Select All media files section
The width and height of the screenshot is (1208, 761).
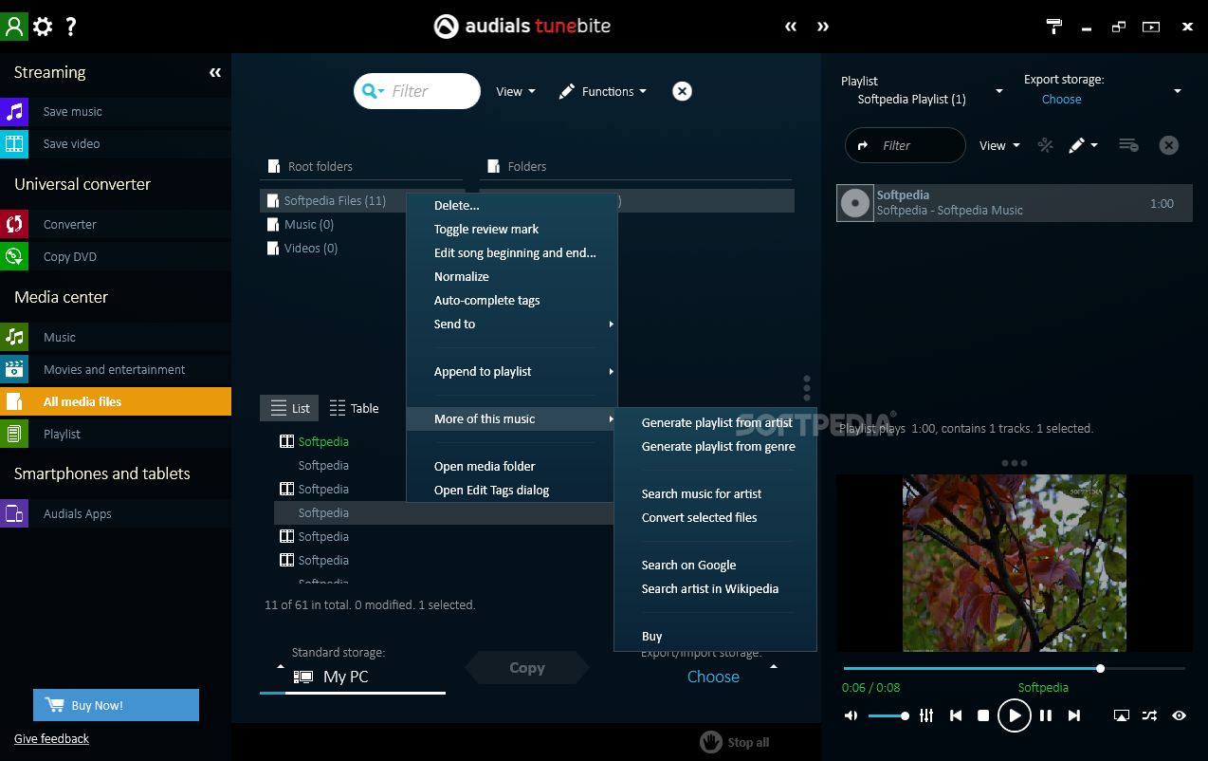point(116,401)
